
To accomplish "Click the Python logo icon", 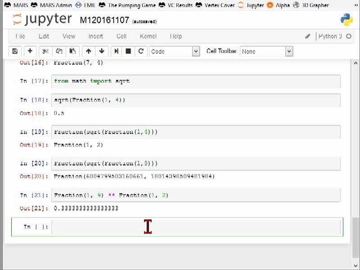I will click(346, 20).
